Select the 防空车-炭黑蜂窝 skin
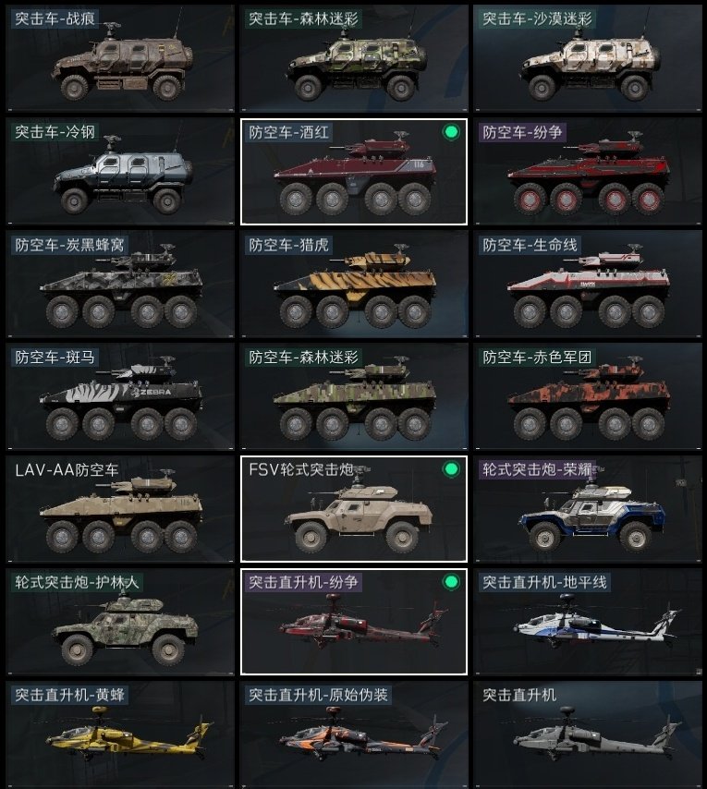The height and width of the screenshot is (789, 707). click(120, 285)
